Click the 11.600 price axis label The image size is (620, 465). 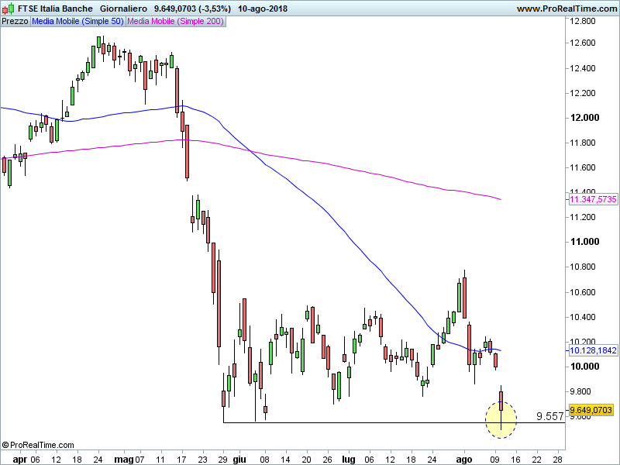583,167
